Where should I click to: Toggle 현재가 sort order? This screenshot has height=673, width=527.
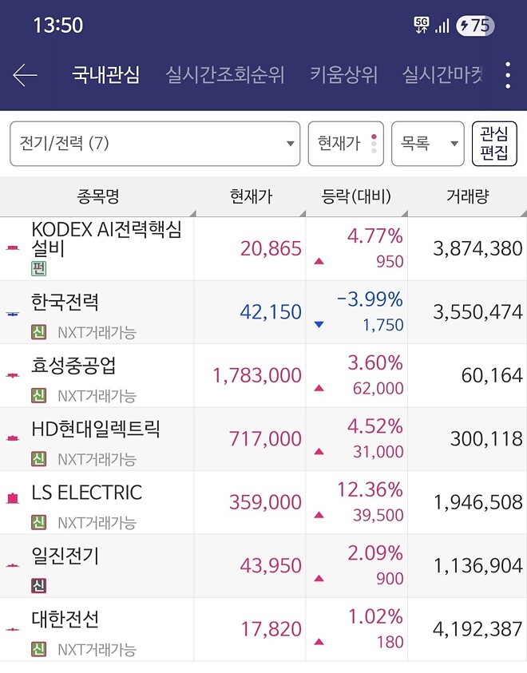point(347,144)
